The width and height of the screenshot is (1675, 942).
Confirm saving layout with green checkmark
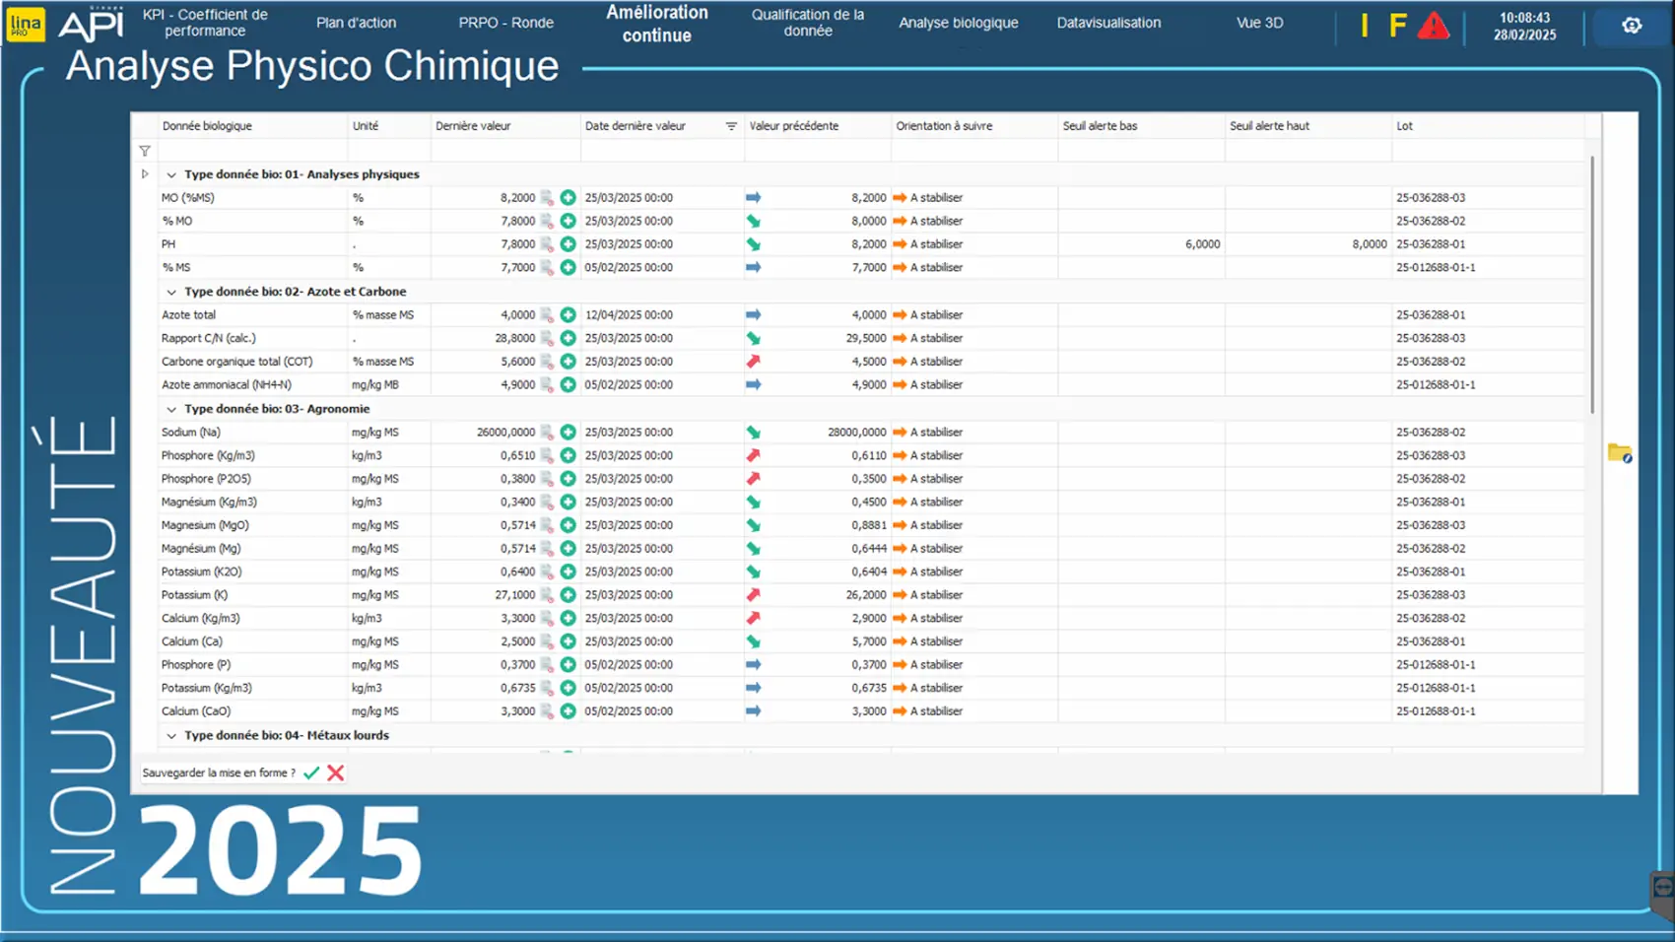[311, 774]
